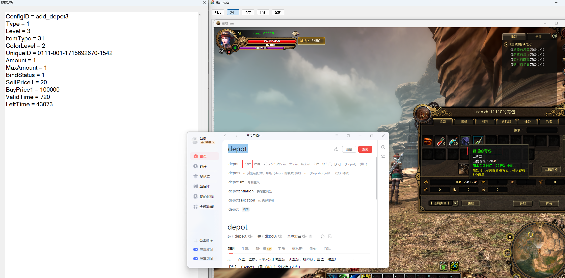The image size is (565, 278).
Task: Open the crossed-swords icon beside the minimap
Action: (510, 237)
